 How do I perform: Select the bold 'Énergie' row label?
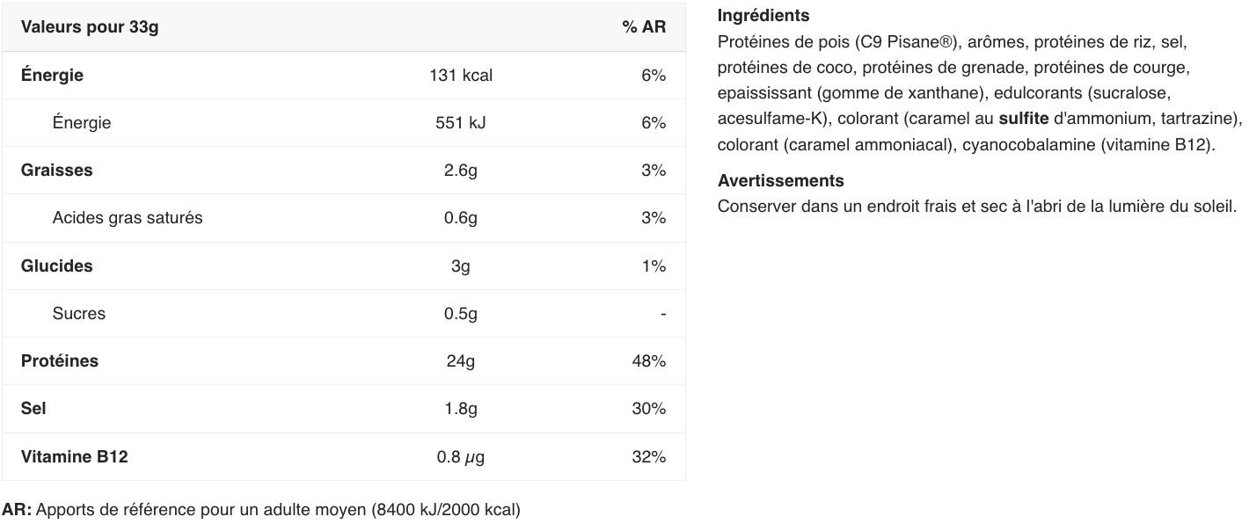click(x=52, y=75)
